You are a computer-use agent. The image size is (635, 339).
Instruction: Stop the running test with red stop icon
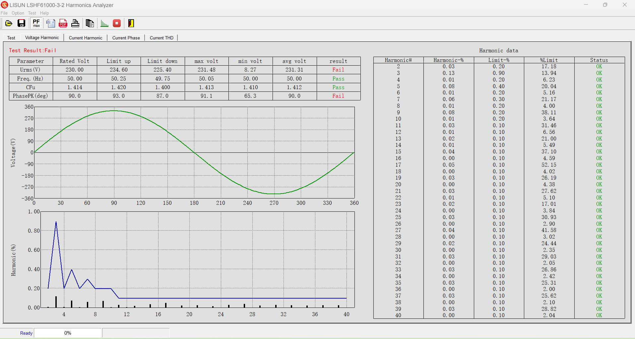116,23
